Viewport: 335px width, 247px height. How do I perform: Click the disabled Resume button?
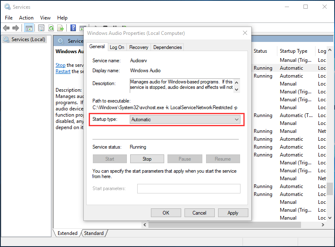click(223, 159)
